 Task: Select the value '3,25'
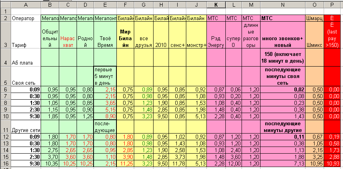click(x=315, y=157)
